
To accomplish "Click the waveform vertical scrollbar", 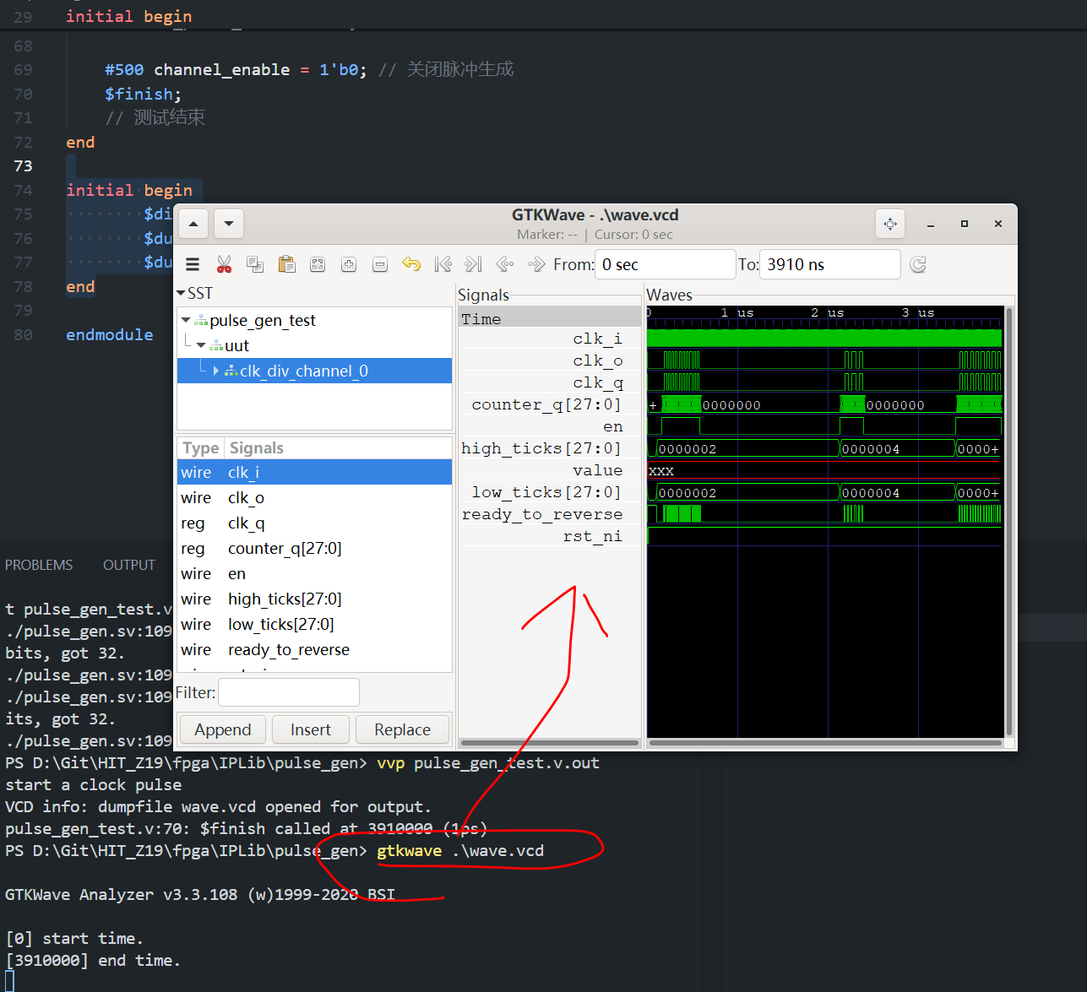I will coord(1008,522).
